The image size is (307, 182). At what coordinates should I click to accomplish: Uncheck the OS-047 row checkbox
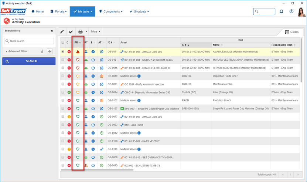[x=63, y=51]
